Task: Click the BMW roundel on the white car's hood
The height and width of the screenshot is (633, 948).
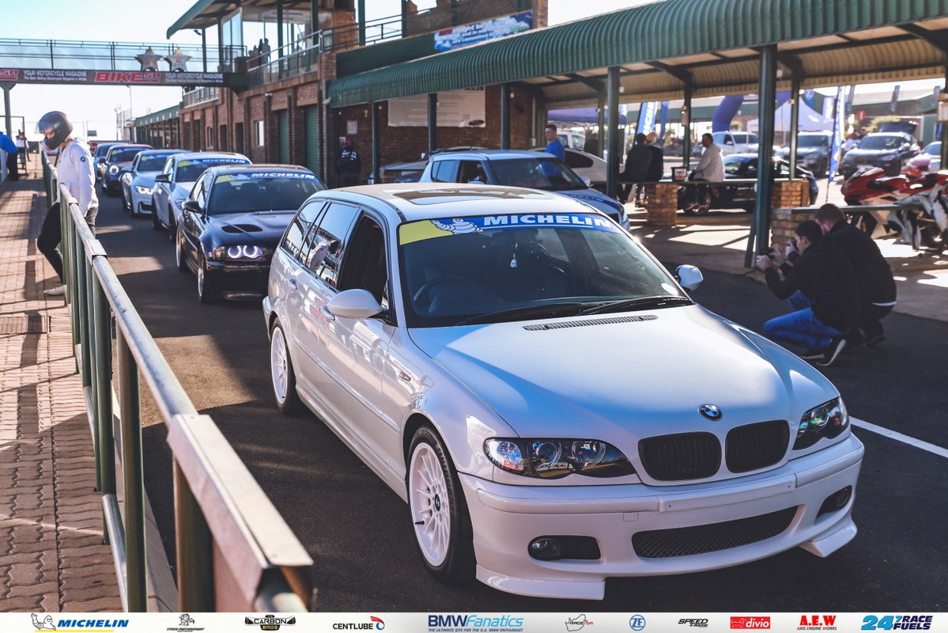Action: [x=710, y=411]
